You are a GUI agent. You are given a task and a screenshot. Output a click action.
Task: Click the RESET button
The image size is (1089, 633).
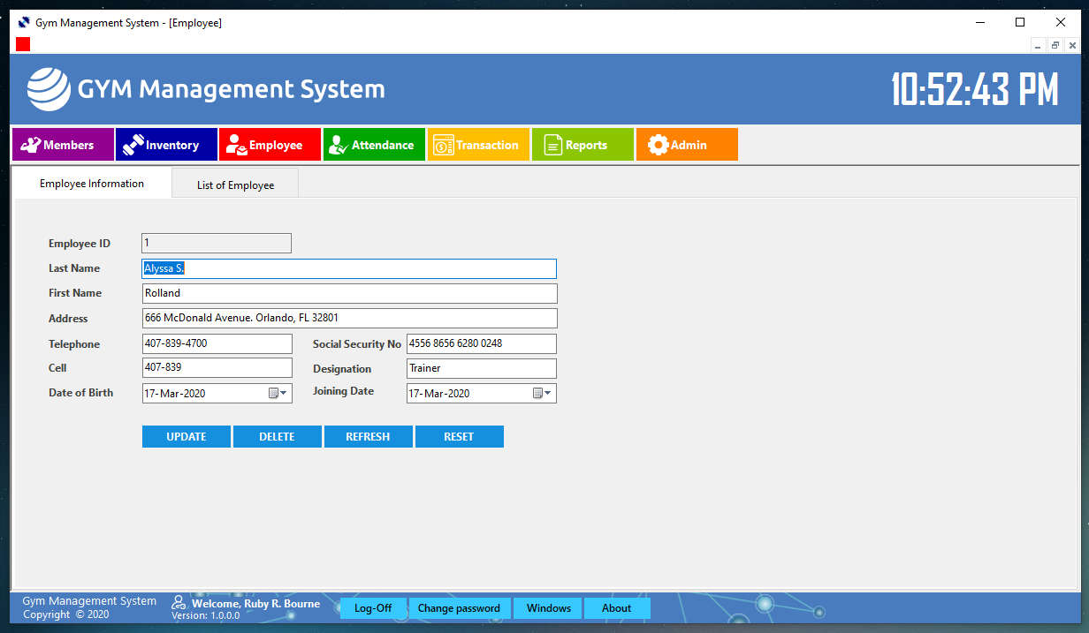coord(460,436)
